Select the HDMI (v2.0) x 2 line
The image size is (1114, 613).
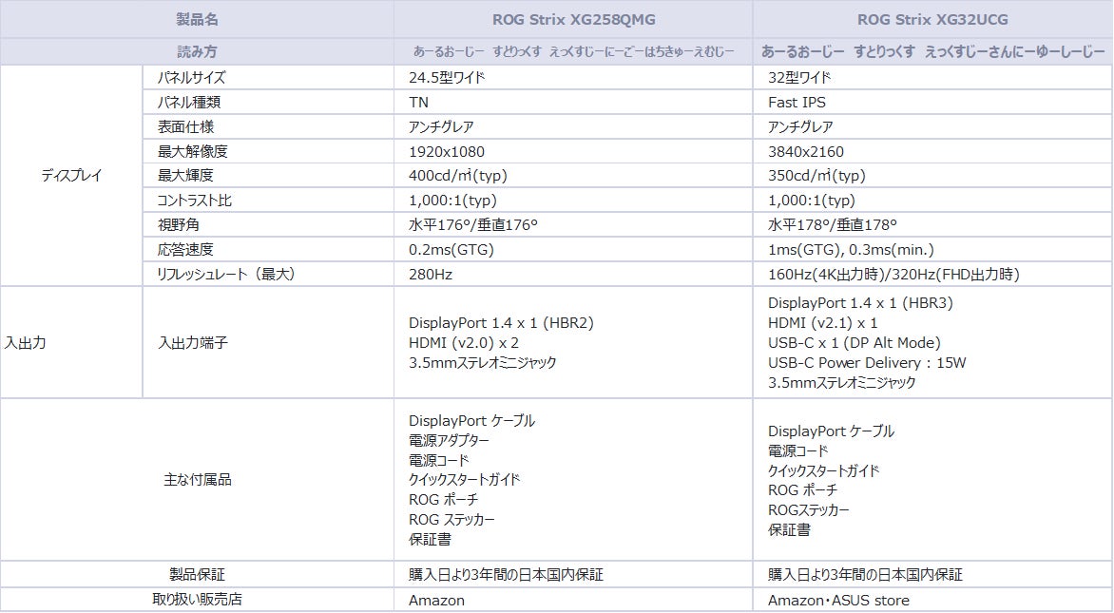click(x=464, y=342)
